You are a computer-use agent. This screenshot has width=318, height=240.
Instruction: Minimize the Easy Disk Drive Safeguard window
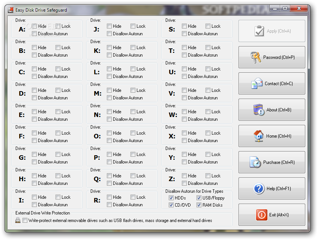275,9
